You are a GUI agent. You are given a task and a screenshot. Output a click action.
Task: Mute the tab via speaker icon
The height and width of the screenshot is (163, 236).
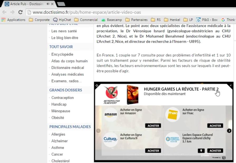[48, 4]
